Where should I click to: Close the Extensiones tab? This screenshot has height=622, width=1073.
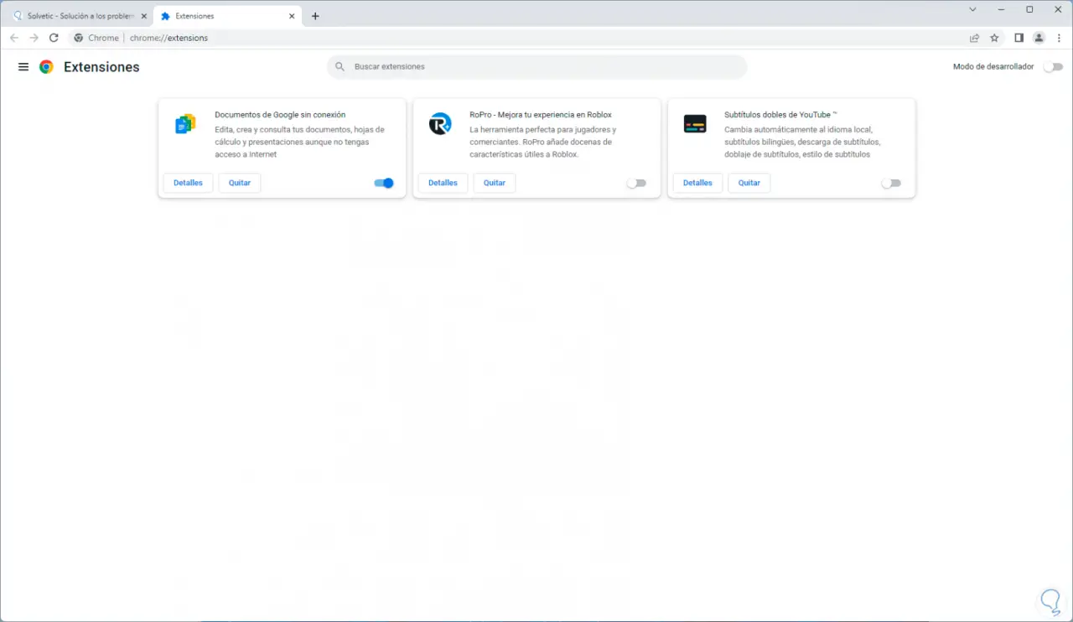coord(292,16)
